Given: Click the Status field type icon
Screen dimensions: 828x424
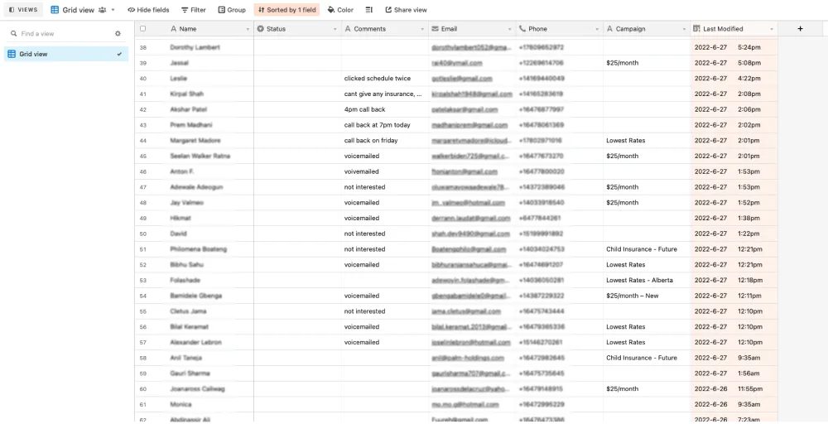Looking at the screenshot, I should 260,28.
